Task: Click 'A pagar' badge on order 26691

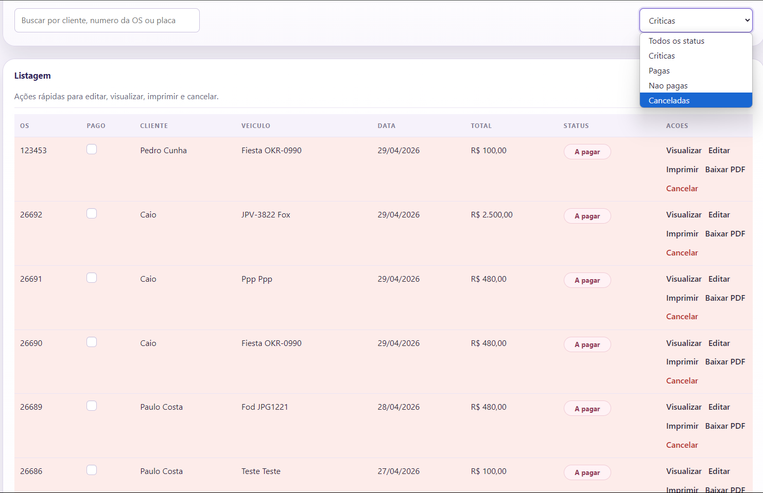Action: pyautogui.click(x=587, y=280)
